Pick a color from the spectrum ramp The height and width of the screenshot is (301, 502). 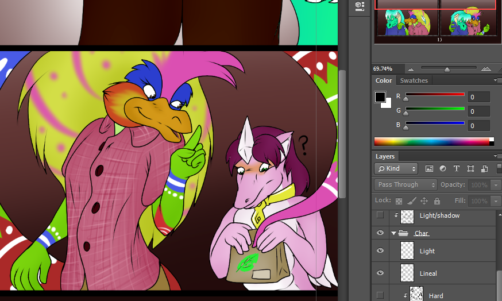pyautogui.click(x=431, y=141)
